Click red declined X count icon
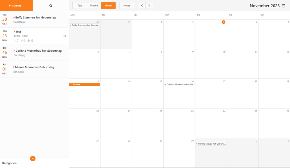 pyautogui.click(x=22, y=40)
